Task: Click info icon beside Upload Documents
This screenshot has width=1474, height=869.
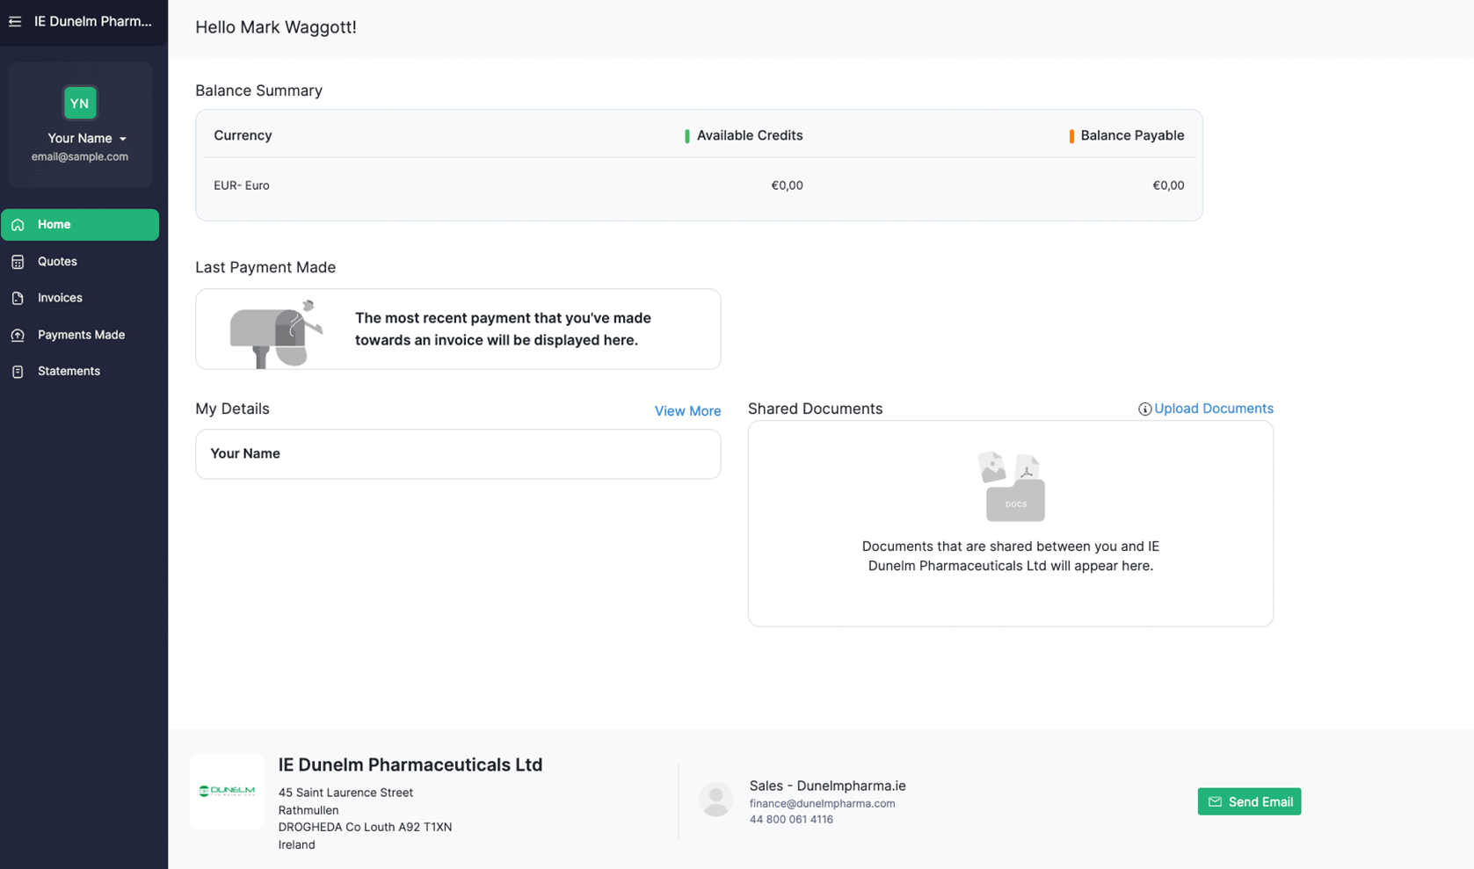Action: click(x=1144, y=409)
